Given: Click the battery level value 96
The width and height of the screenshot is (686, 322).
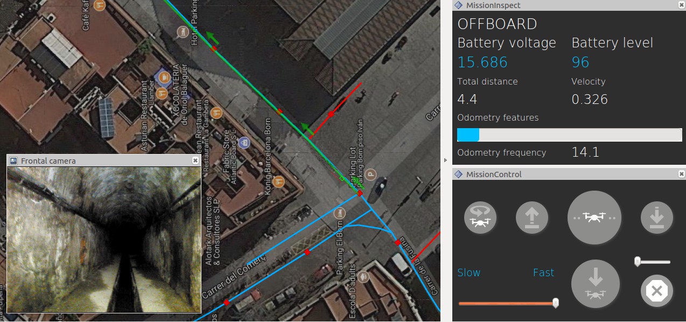Looking at the screenshot, I should click(x=580, y=62).
